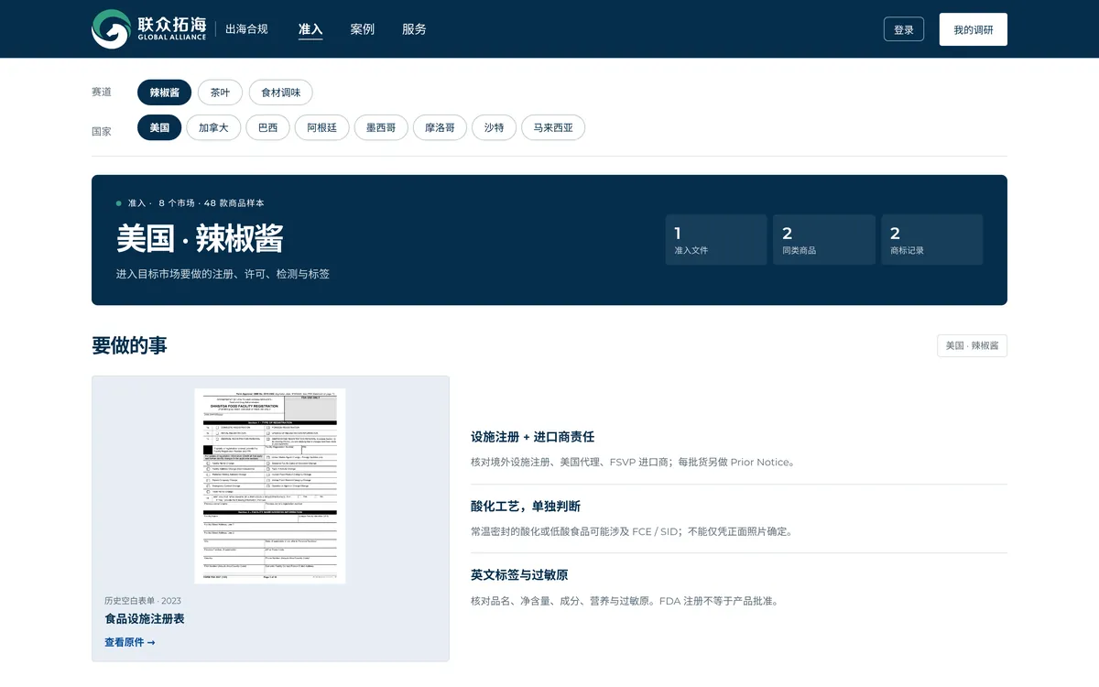The height and width of the screenshot is (687, 1099).
Task: Select 墨西哥 country chip
Action: click(381, 127)
